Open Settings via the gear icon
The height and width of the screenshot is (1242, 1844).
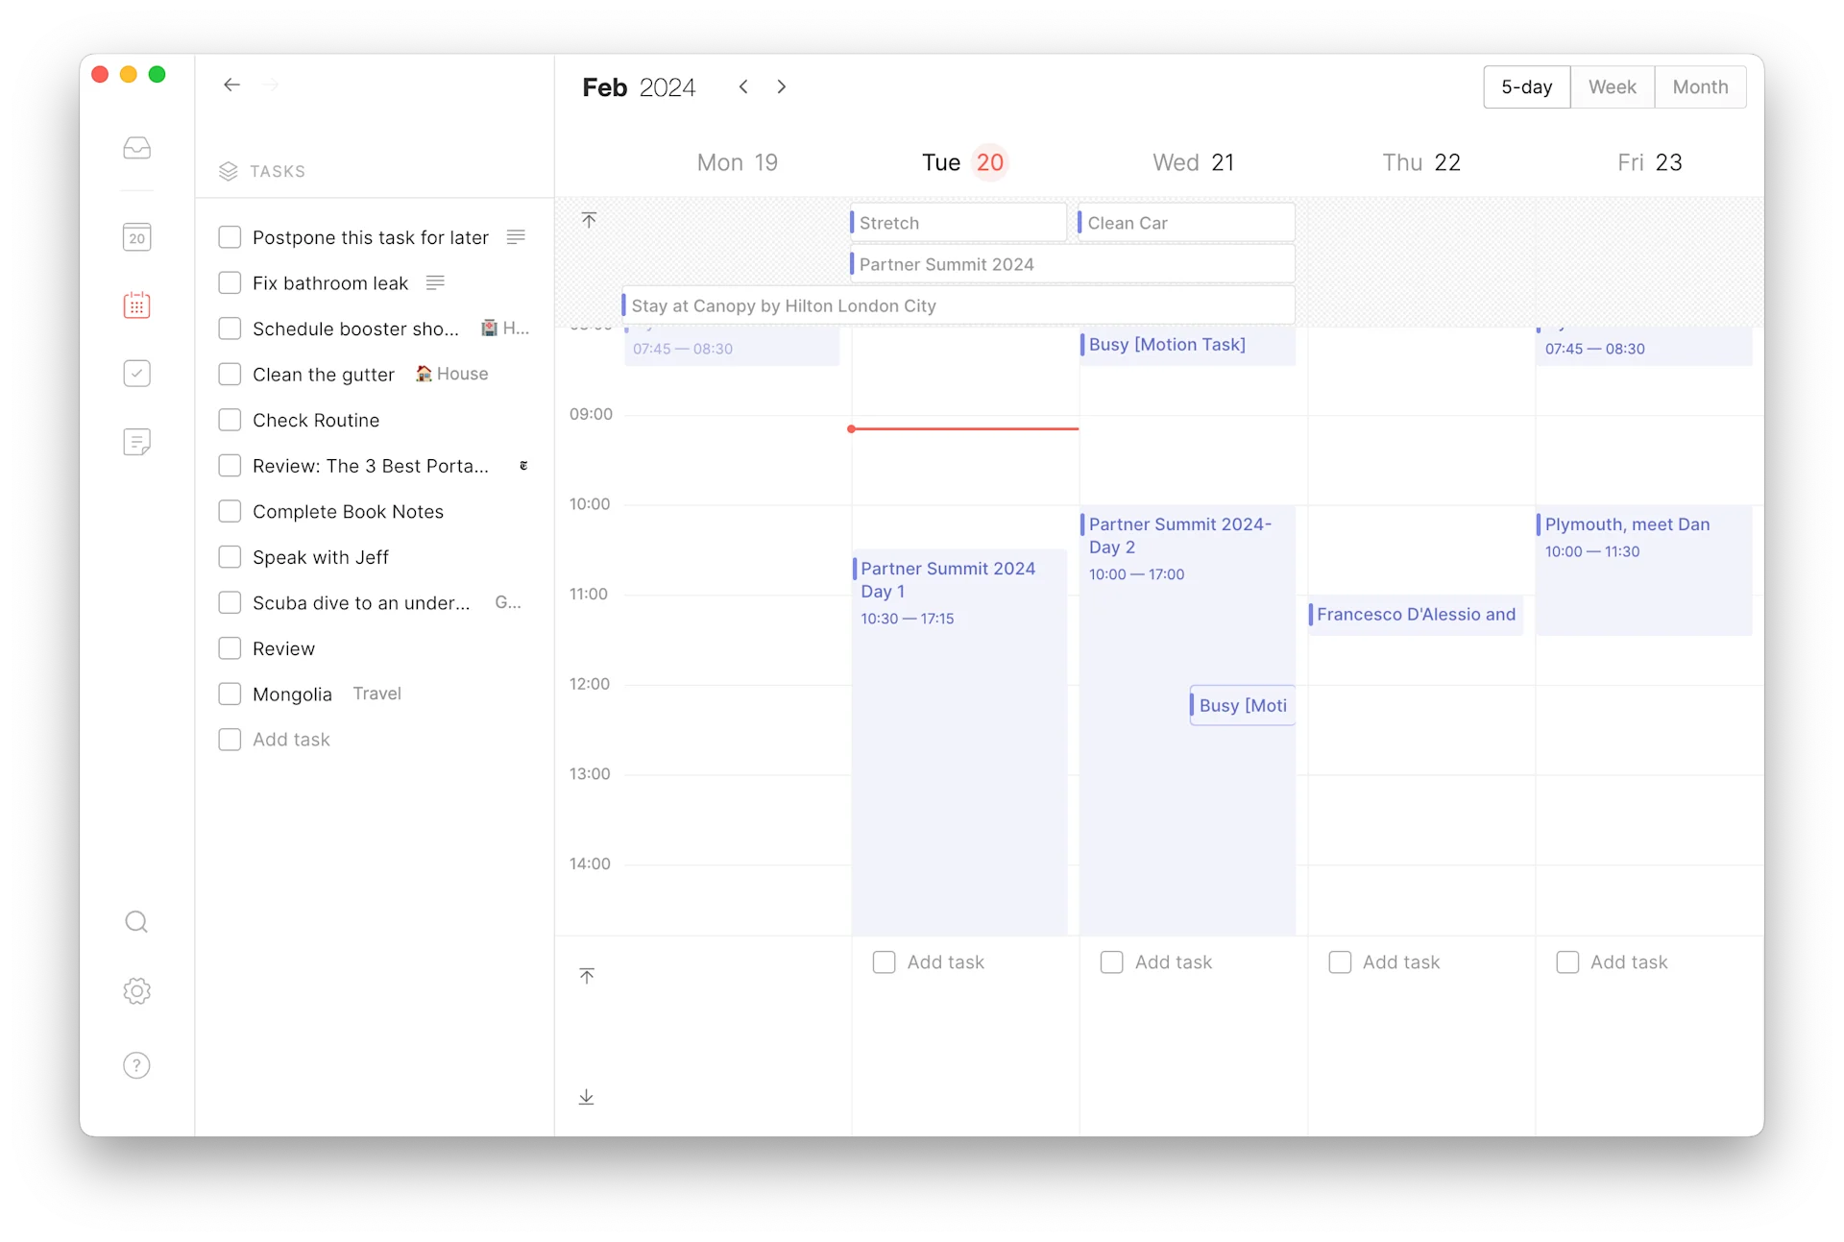coord(137,991)
